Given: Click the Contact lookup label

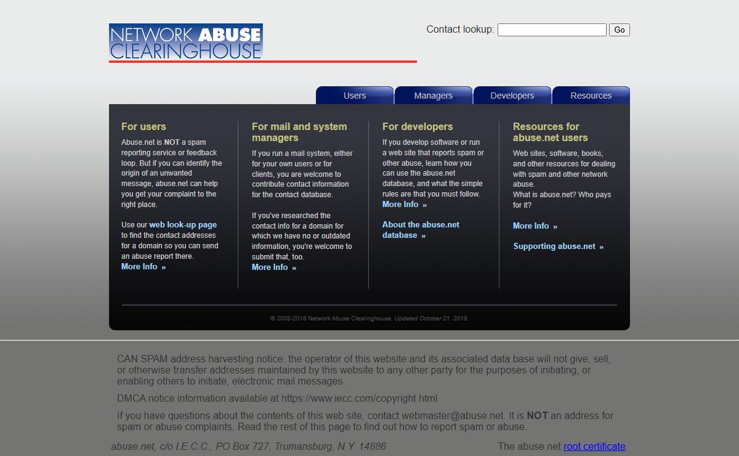Looking at the screenshot, I should [460, 29].
